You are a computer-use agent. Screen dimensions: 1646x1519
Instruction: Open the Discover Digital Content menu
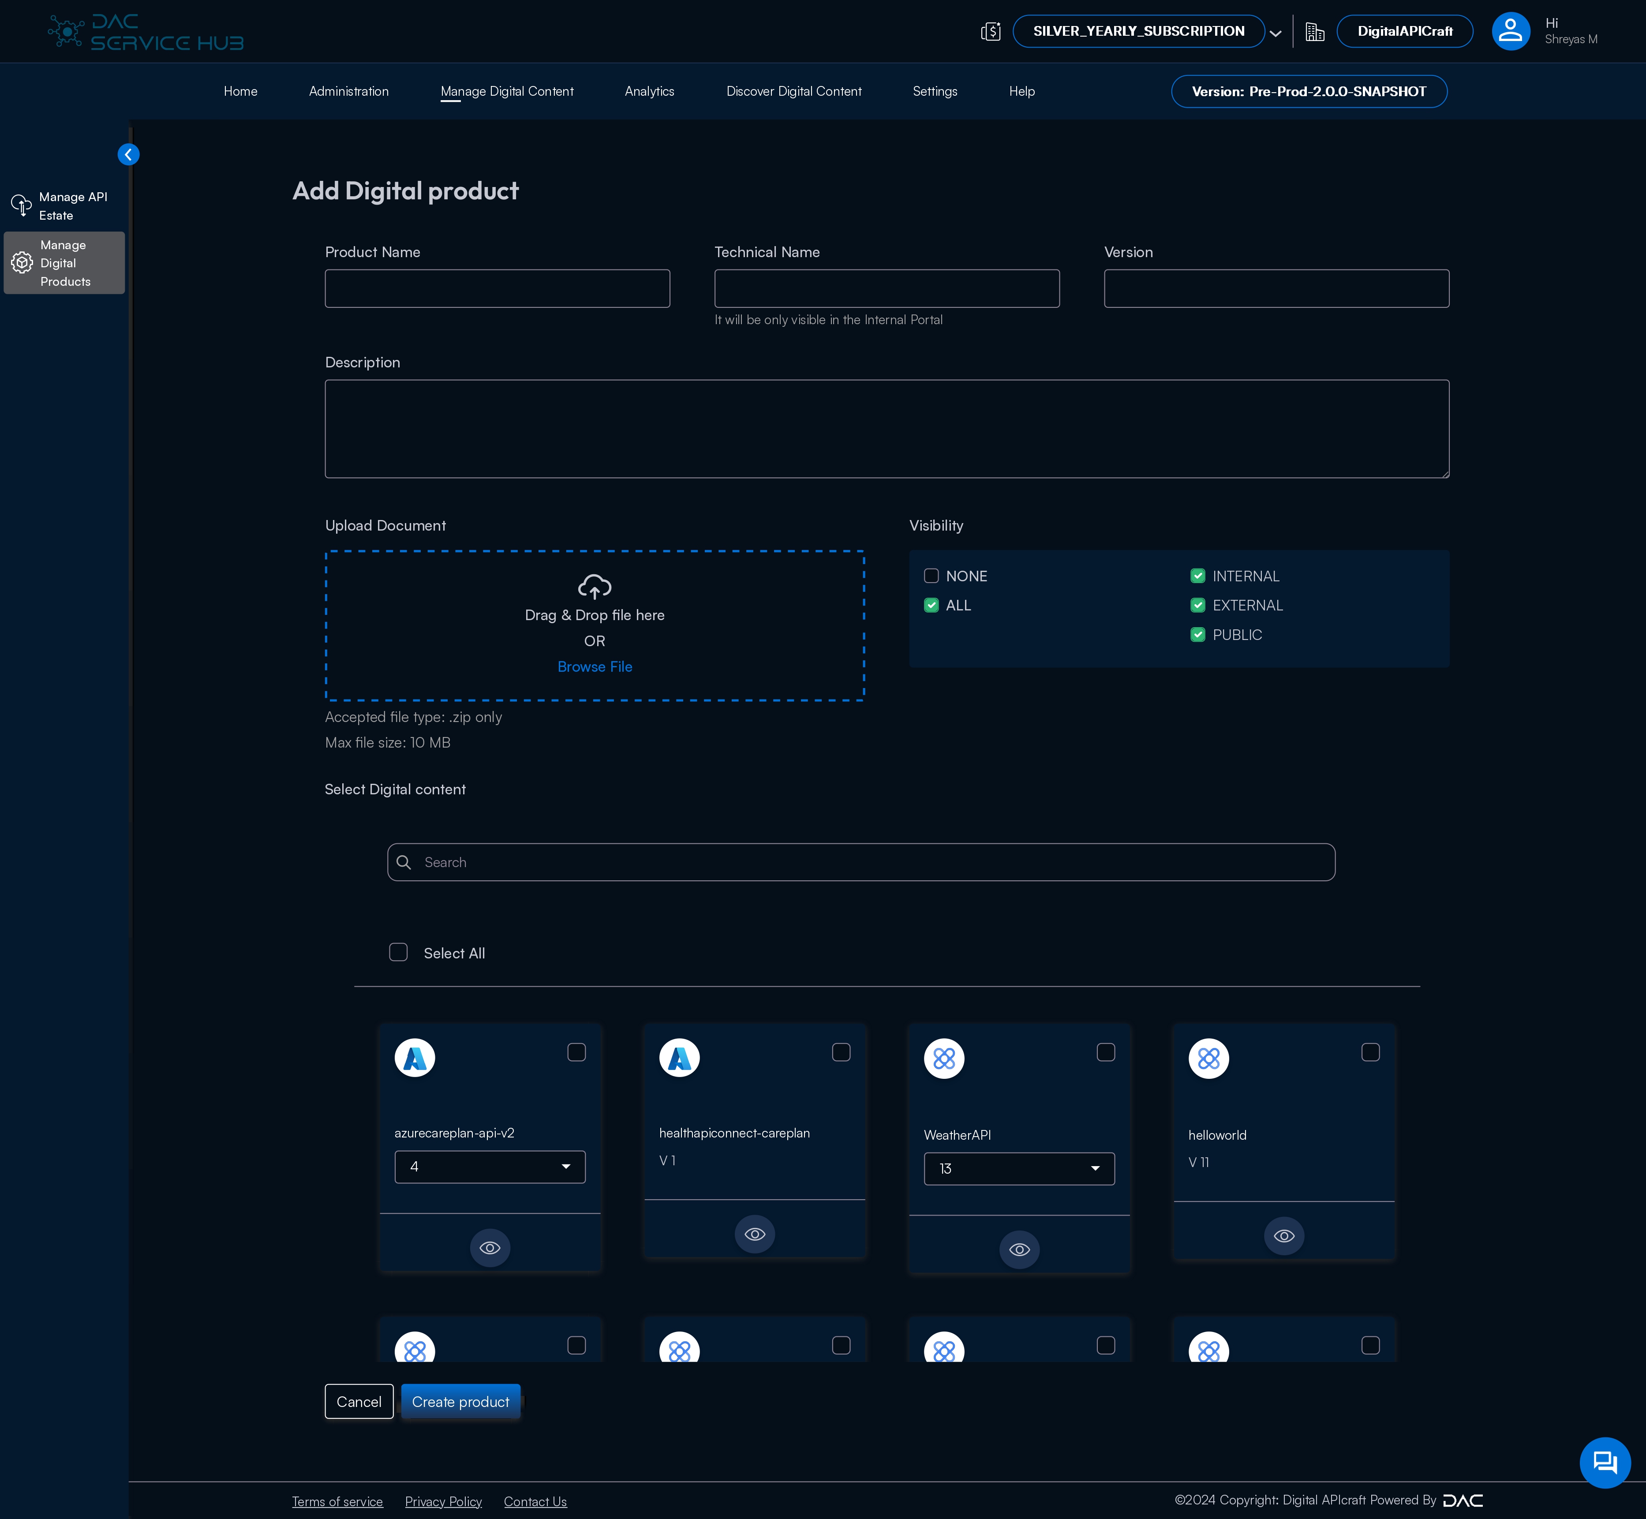[x=794, y=91]
